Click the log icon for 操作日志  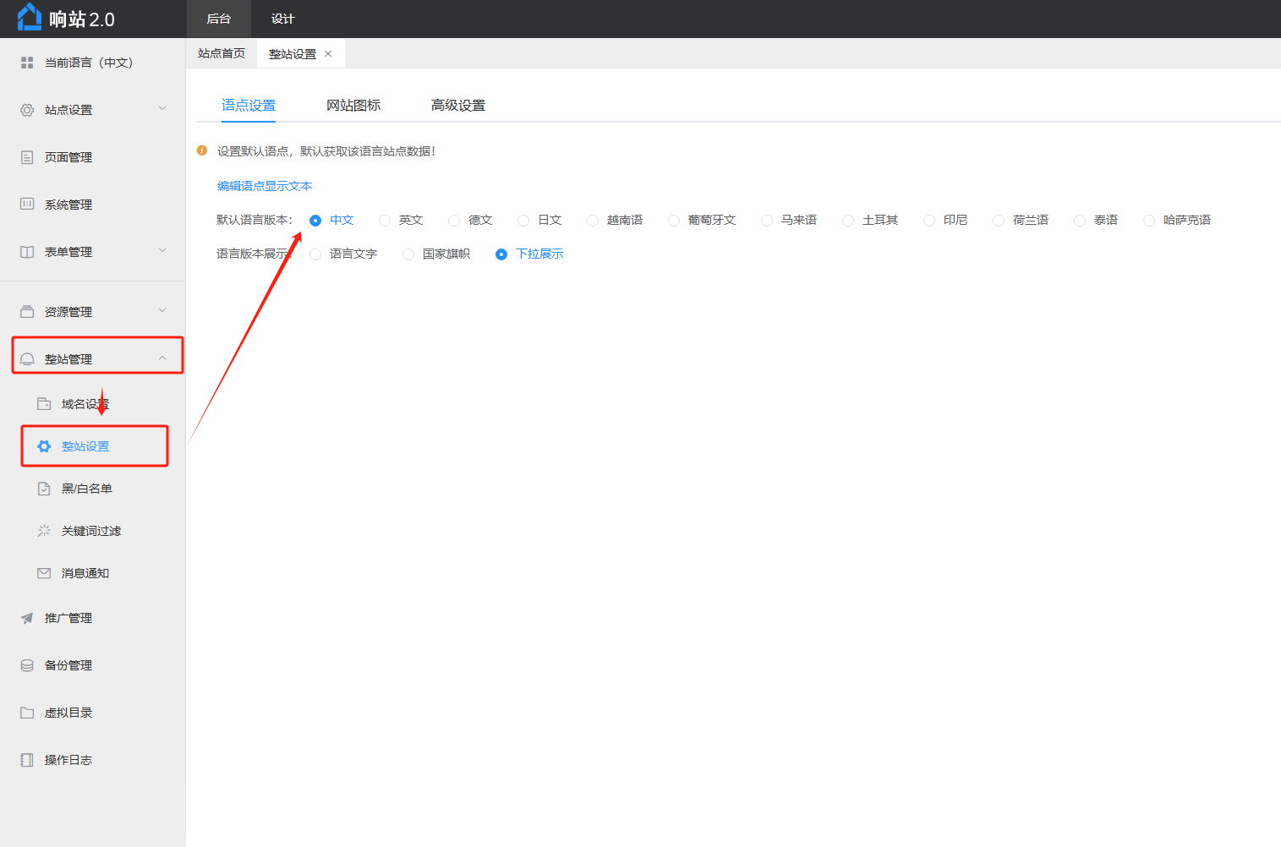tap(27, 760)
